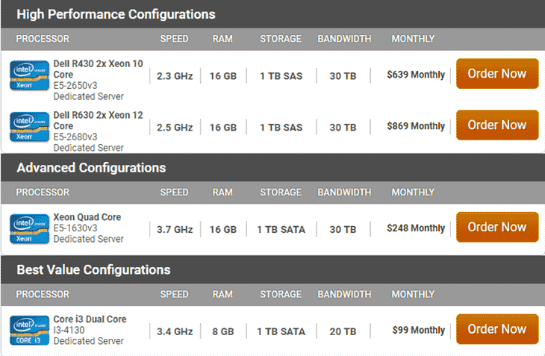Open the Dell R630 2x Xeon 12 Core title
The image size is (545, 356).
pyautogui.click(x=98, y=120)
